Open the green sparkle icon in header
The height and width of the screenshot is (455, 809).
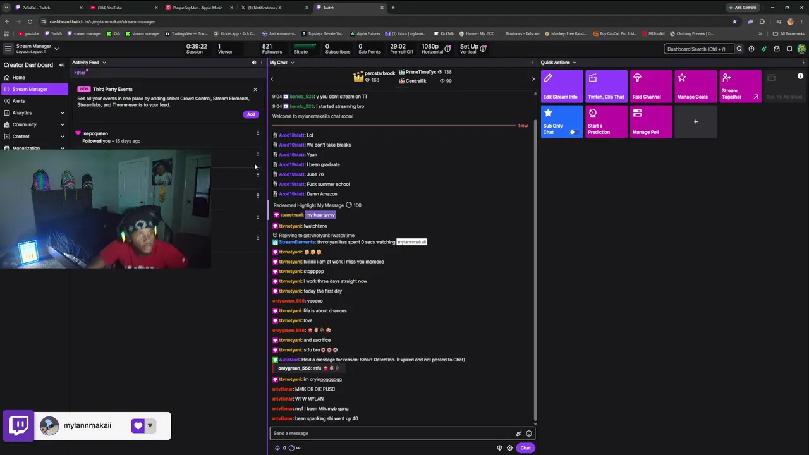point(764,49)
